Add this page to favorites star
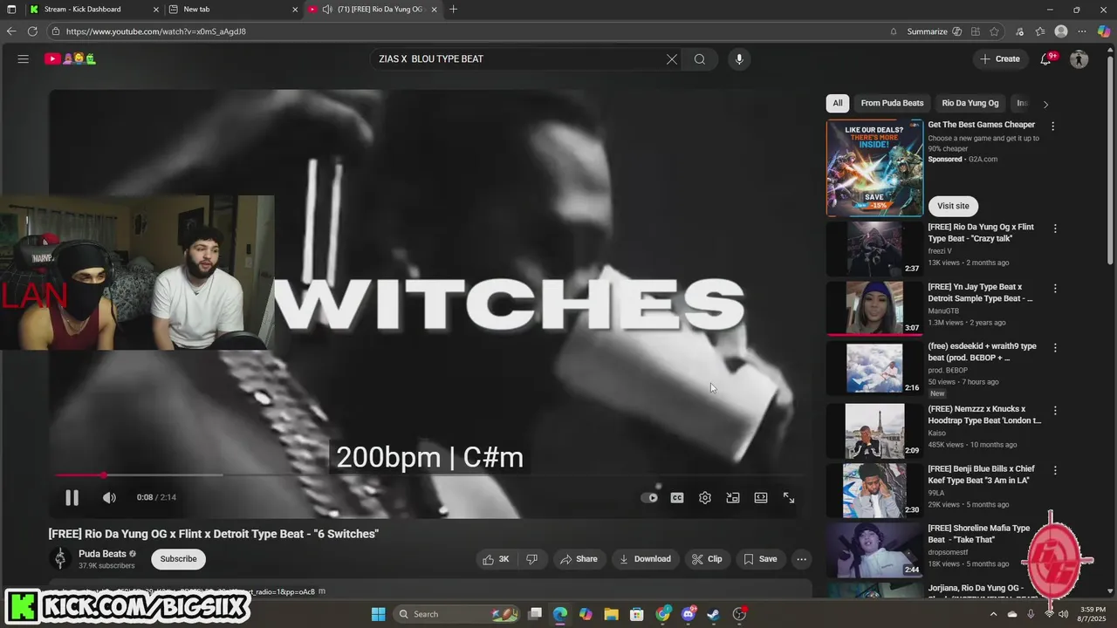 tap(994, 31)
